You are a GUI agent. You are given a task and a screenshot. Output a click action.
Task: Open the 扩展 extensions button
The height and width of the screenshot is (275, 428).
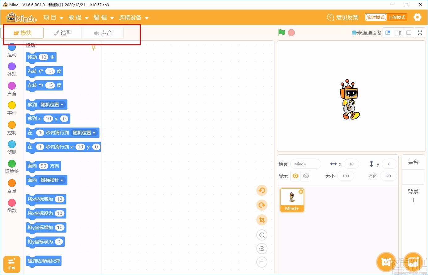click(12, 264)
